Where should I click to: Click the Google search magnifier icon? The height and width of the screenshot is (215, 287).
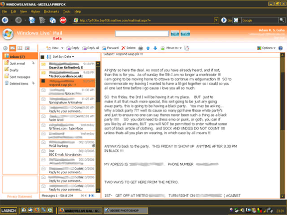pos(282,20)
